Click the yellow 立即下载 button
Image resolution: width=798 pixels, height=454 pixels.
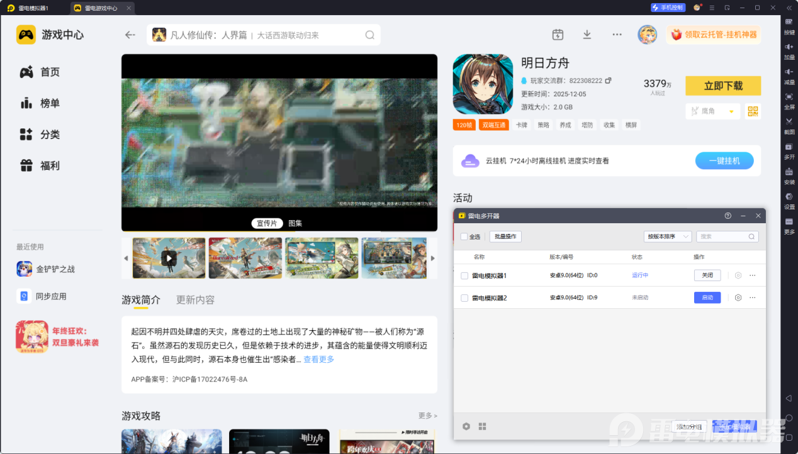tap(722, 86)
